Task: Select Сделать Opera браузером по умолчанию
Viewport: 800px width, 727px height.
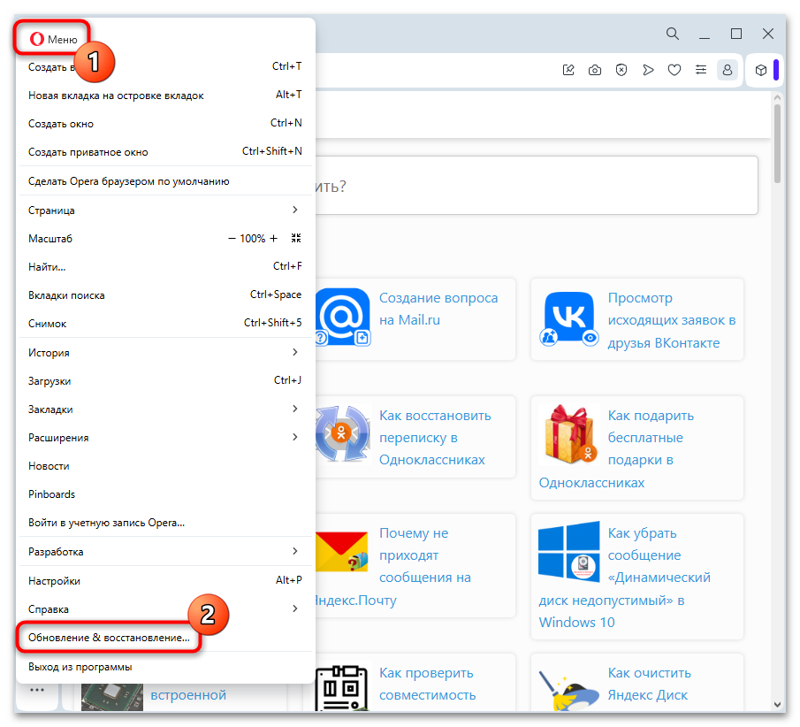Action: coord(165,181)
